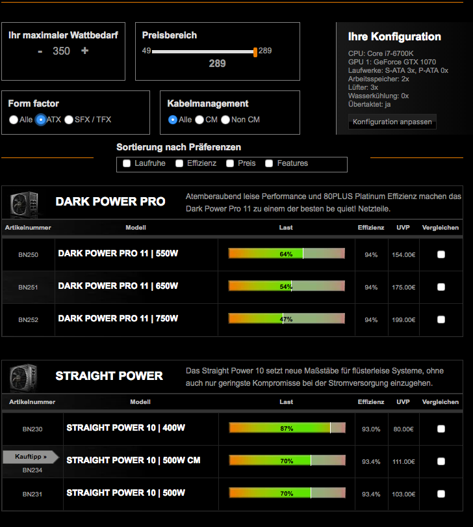
Task: Check compare box for BN234 500W CM
Action: [441, 461]
